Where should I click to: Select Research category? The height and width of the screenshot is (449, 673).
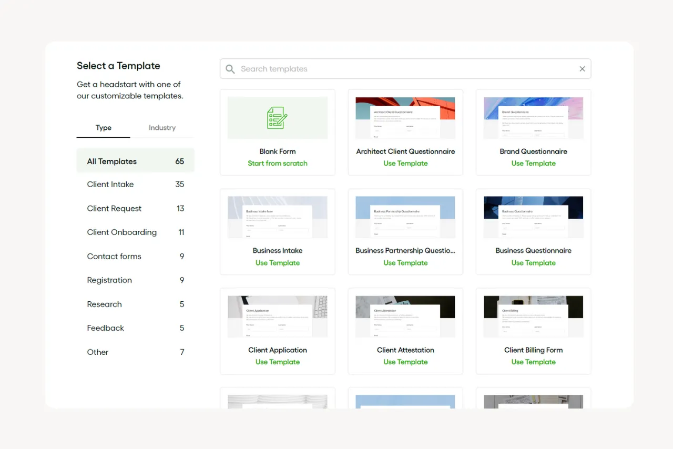[x=136, y=304]
